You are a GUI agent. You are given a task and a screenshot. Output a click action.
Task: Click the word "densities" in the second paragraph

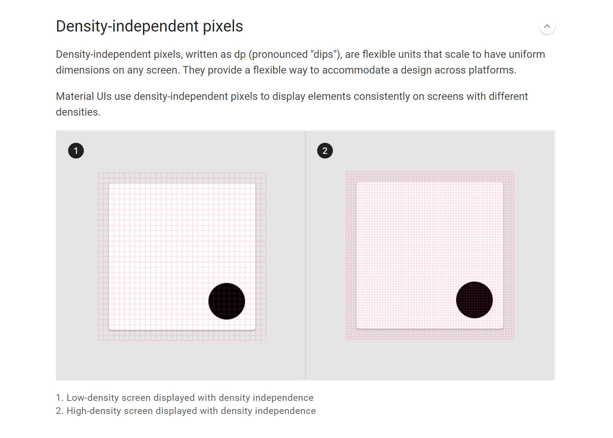(x=77, y=112)
